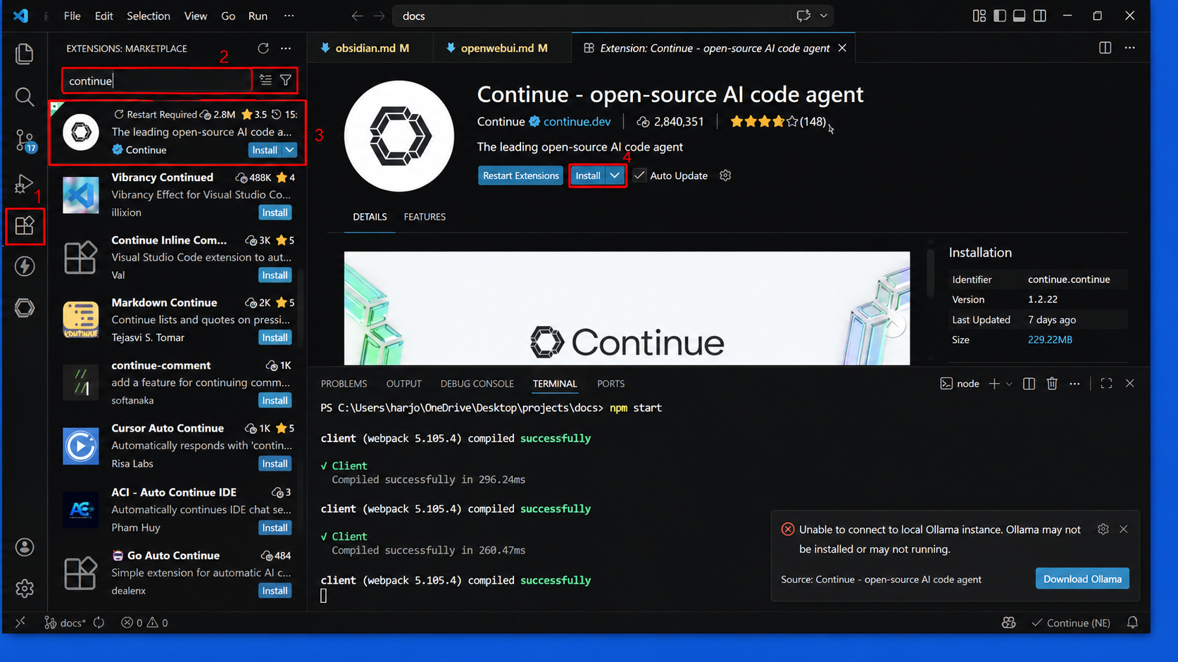Expand the Install dropdown in Continue list item
1178x662 pixels.
point(289,150)
